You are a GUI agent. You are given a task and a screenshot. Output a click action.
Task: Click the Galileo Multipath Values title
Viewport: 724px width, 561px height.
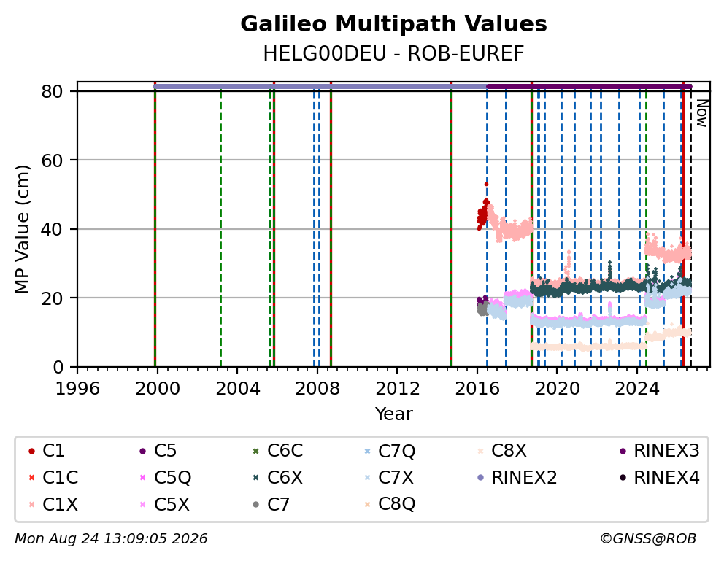pos(394,24)
